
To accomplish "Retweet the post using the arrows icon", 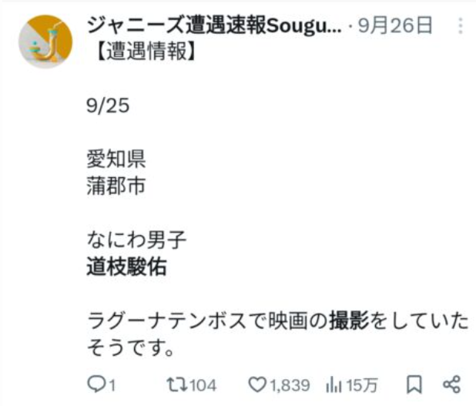I will click(175, 384).
